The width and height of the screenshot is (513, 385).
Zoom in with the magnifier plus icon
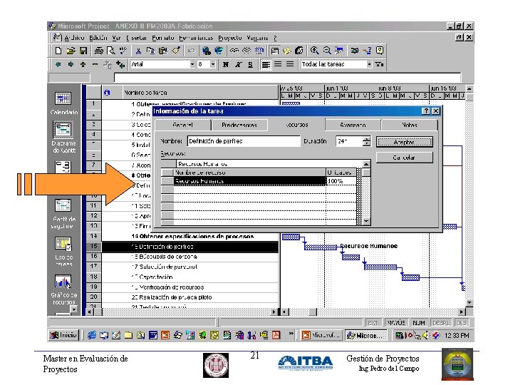click(315, 51)
